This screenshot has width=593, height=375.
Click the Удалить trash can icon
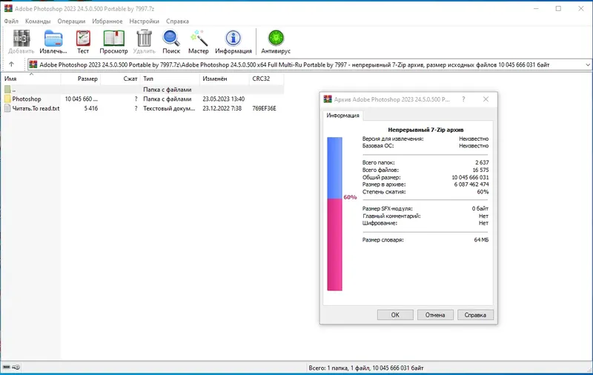click(144, 39)
